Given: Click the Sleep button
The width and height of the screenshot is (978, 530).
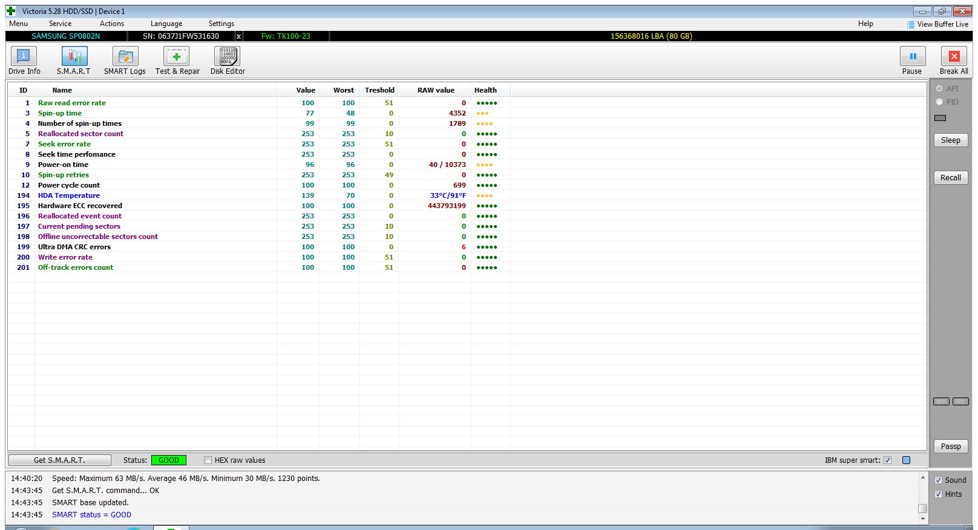Looking at the screenshot, I should click(950, 140).
